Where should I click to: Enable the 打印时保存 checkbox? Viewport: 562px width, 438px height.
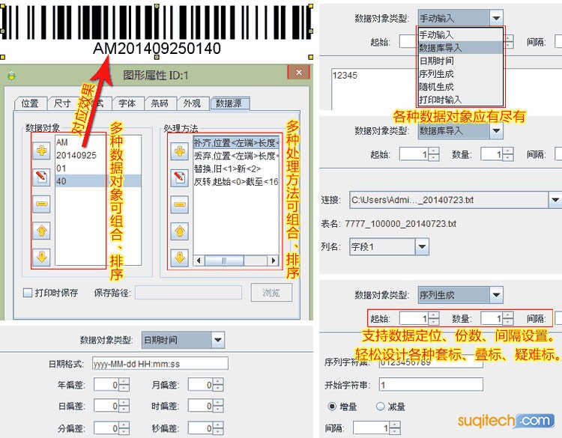point(28,293)
